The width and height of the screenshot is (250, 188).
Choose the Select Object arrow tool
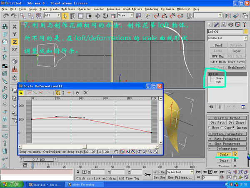(65, 16)
